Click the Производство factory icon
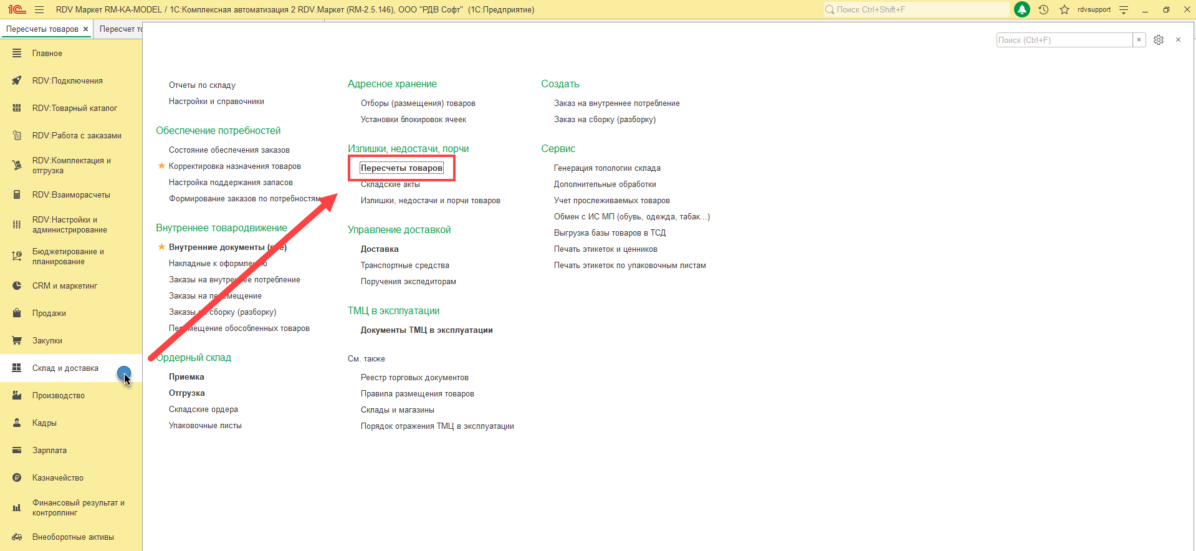Image resolution: width=1196 pixels, height=551 pixels. pyautogui.click(x=17, y=396)
